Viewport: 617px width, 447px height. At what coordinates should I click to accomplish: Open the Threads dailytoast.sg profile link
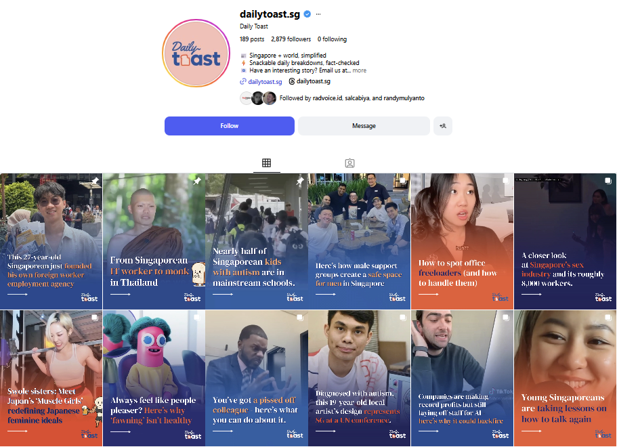(x=310, y=81)
